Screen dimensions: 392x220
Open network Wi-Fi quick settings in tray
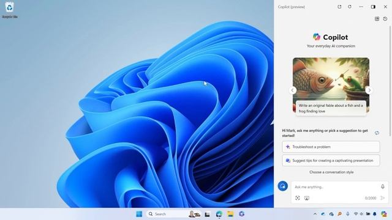tap(356, 214)
